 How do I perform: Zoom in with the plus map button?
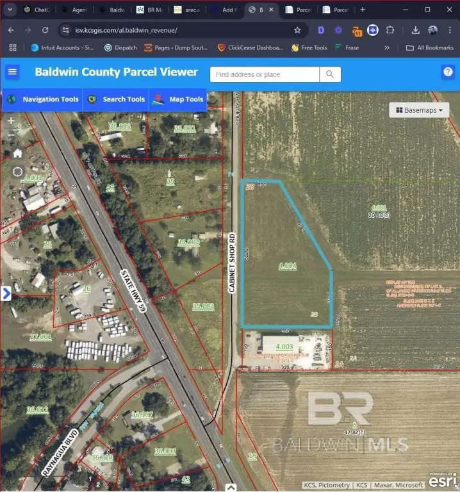pos(11,120)
